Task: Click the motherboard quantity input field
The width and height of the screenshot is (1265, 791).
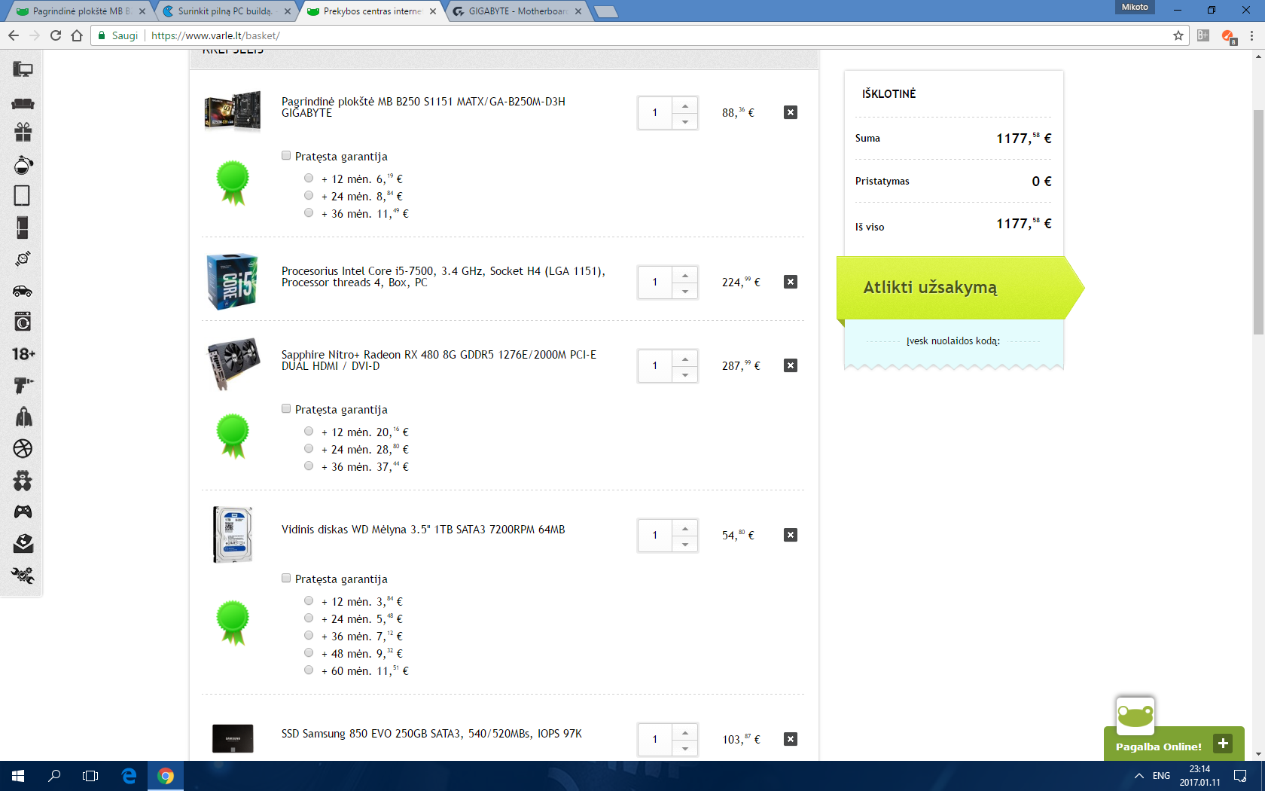Action: pos(655,113)
